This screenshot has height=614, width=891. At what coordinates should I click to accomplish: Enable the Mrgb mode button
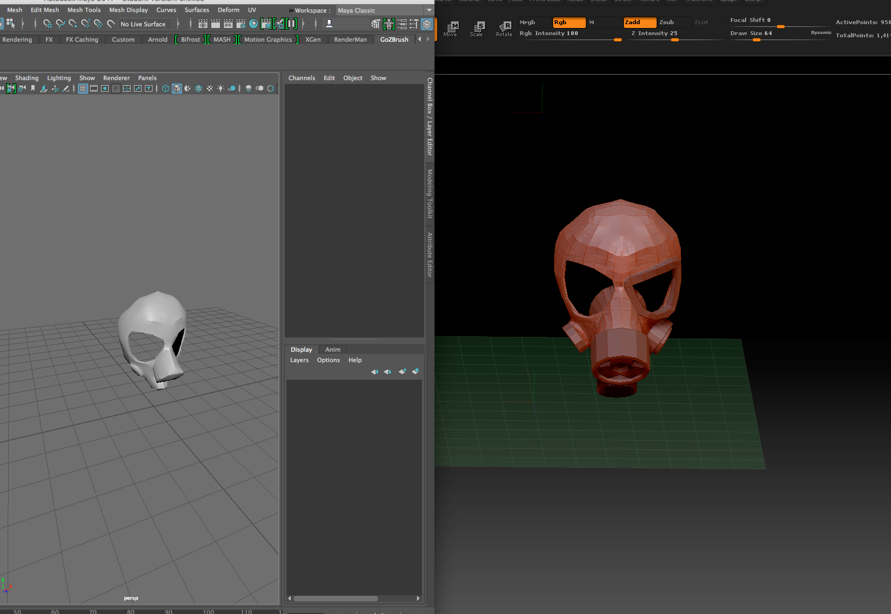[534, 22]
